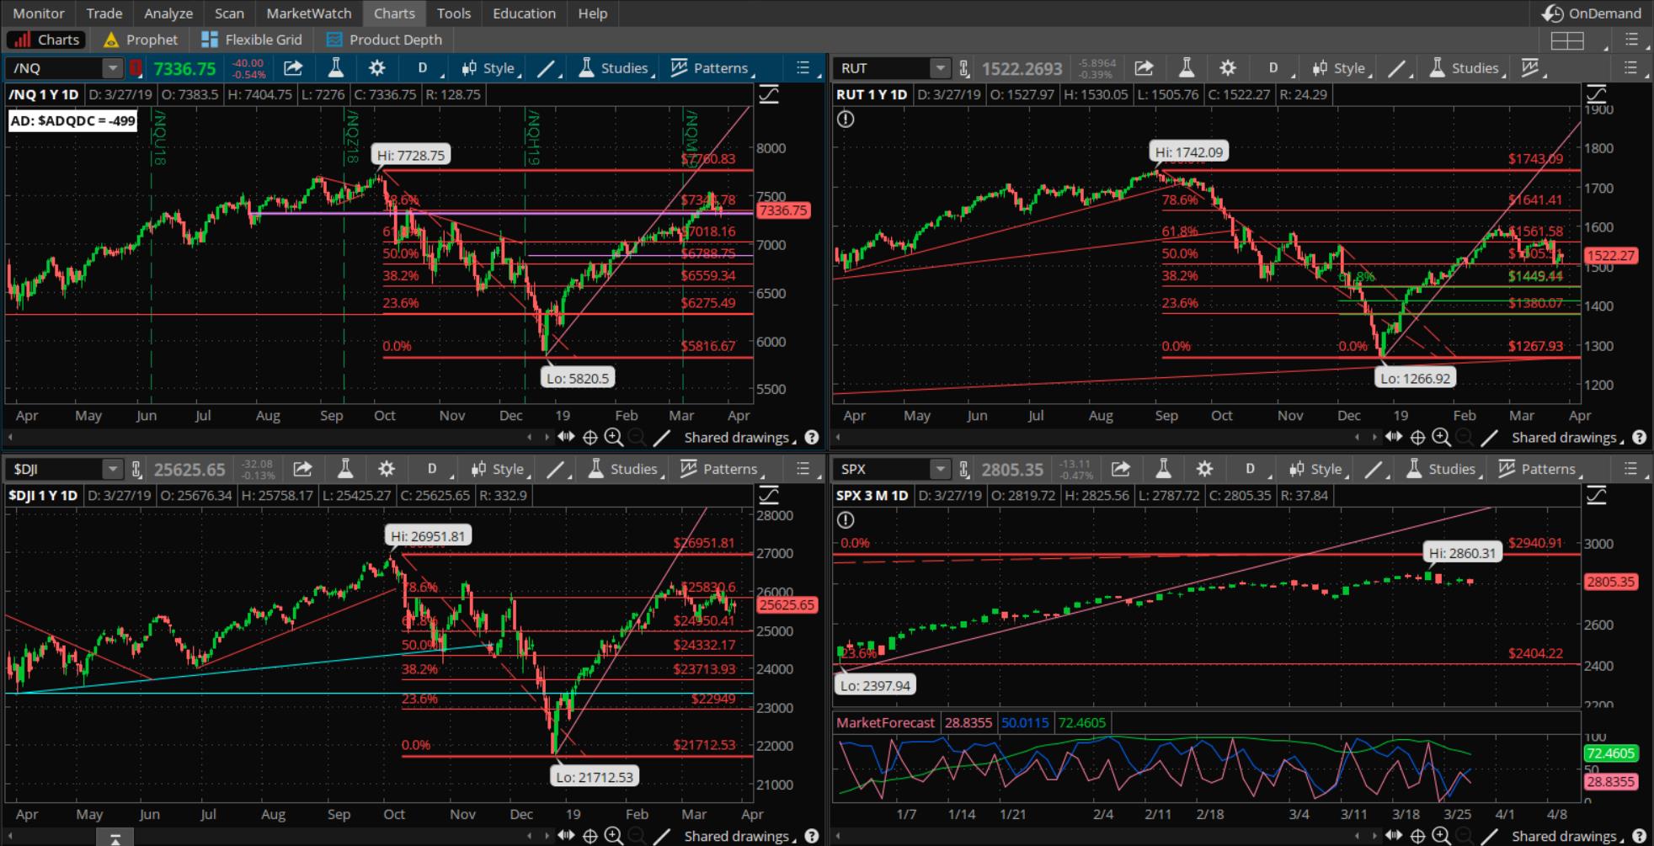
Task: Click the RUT symbol input field
Action: point(882,68)
